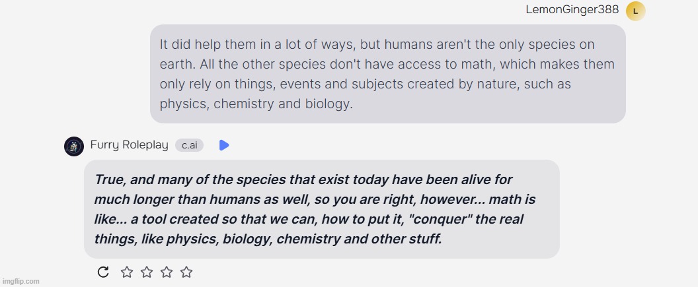Screen dimensions: 698x287
Task: Click the c.ai badge
Action: [x=189, y=145]
